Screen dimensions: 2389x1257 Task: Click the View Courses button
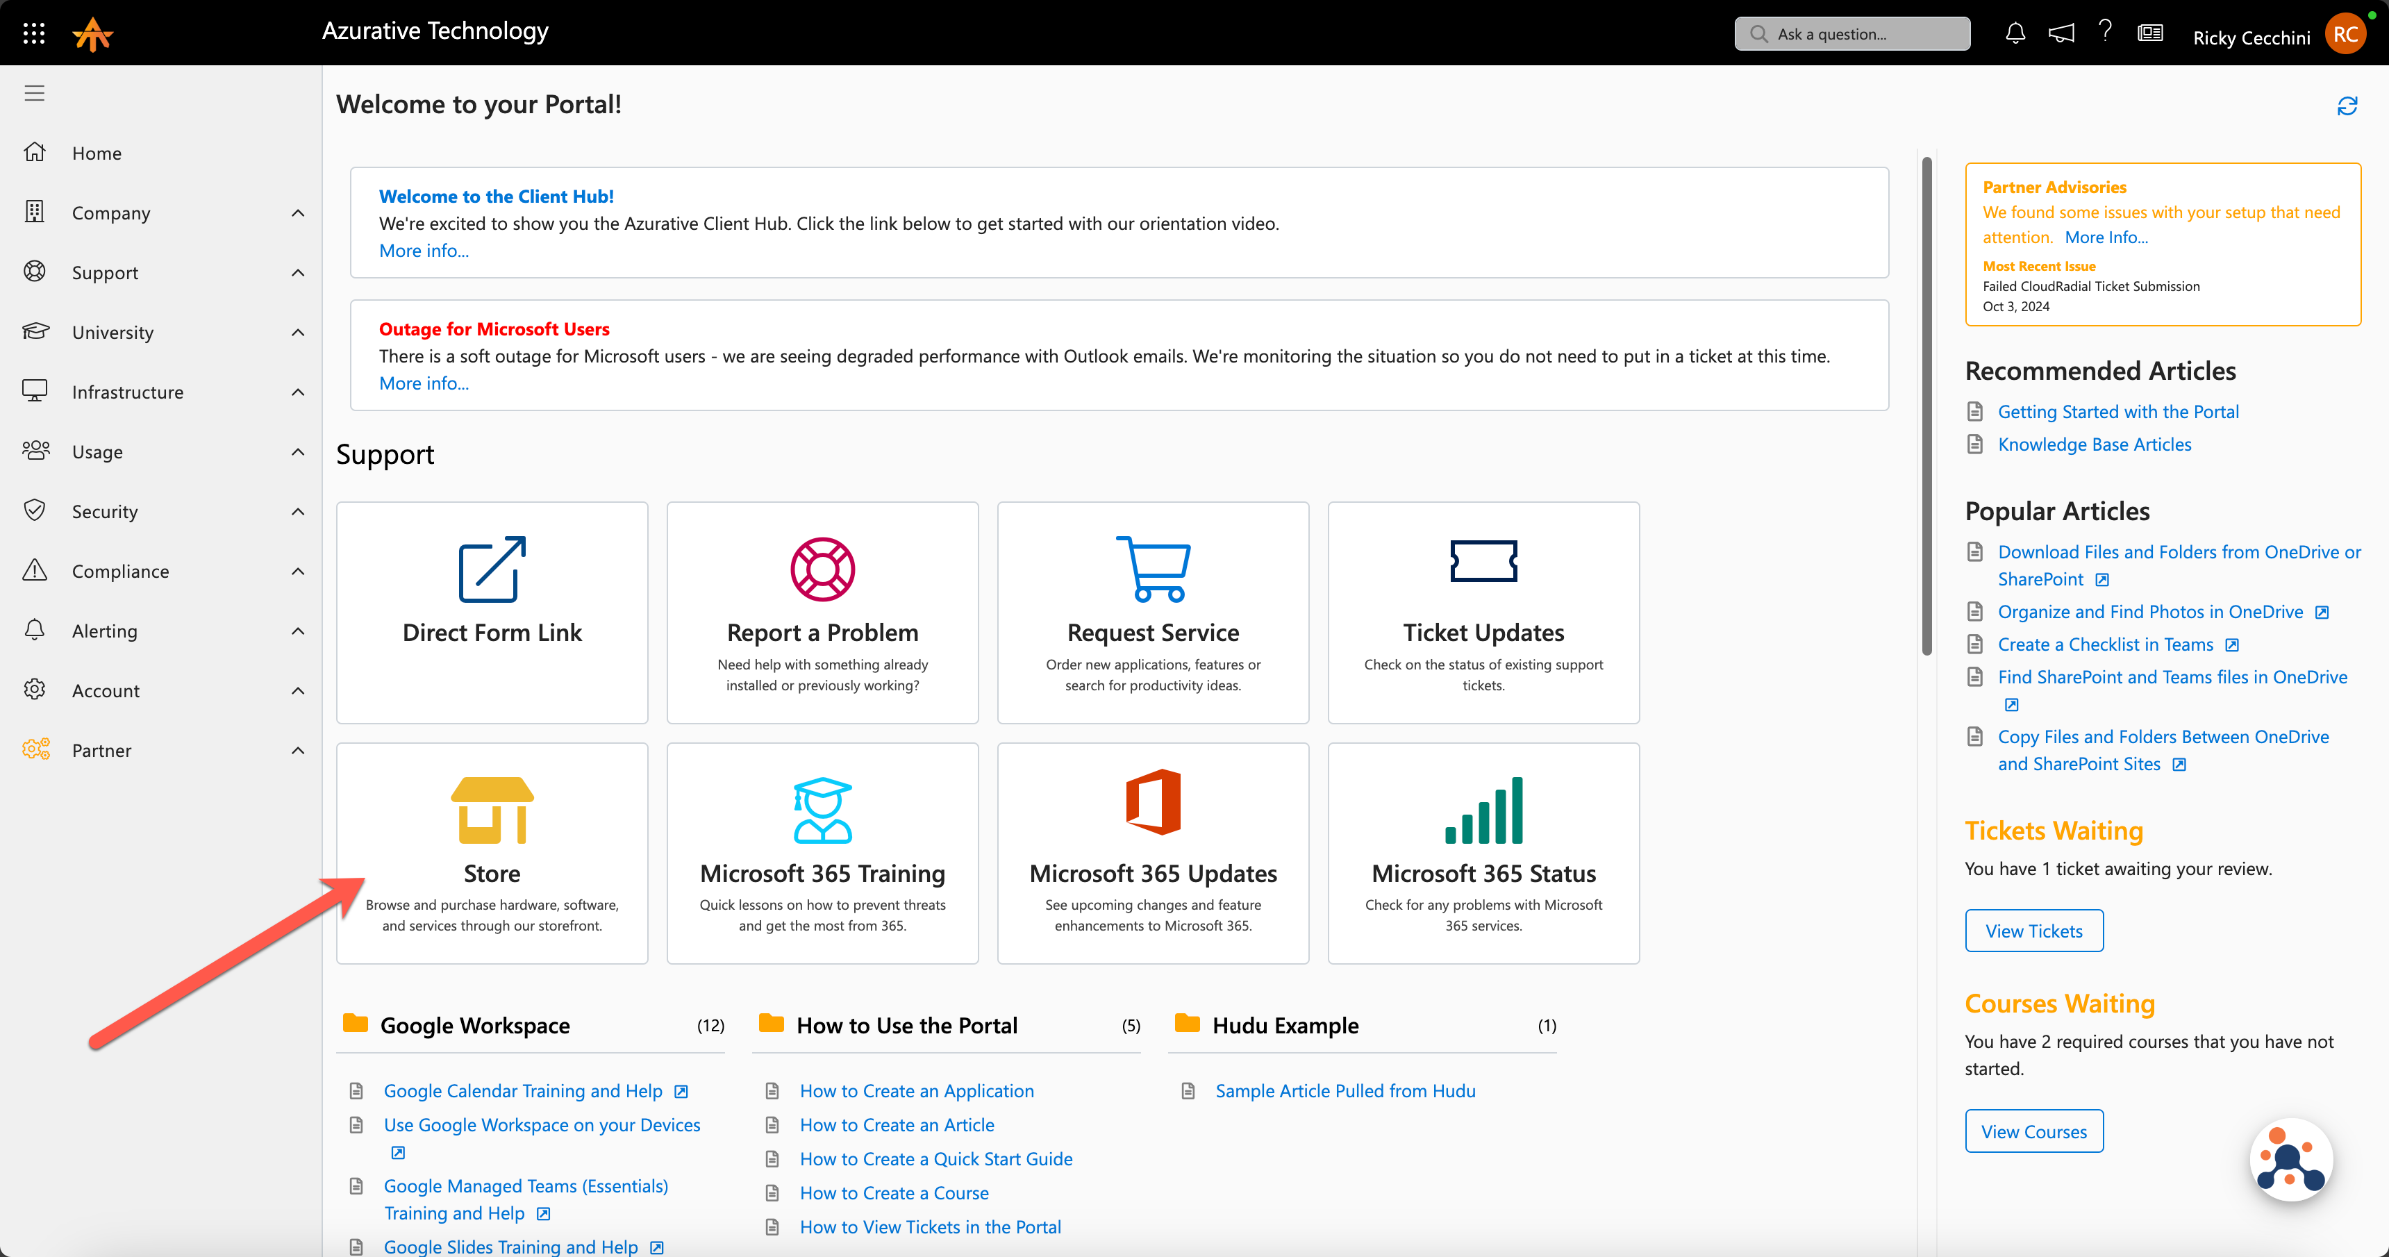pyautogui.click(x=2034, y=1131)
